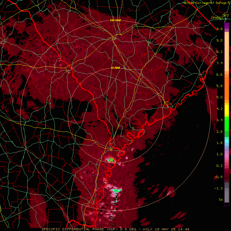Click the 50 NMI range ring label
Screen dimensions: 231x231
point(115,68)
